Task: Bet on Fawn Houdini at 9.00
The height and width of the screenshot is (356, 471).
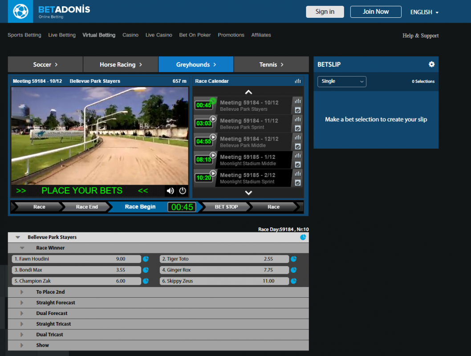Action: [76, 259]
